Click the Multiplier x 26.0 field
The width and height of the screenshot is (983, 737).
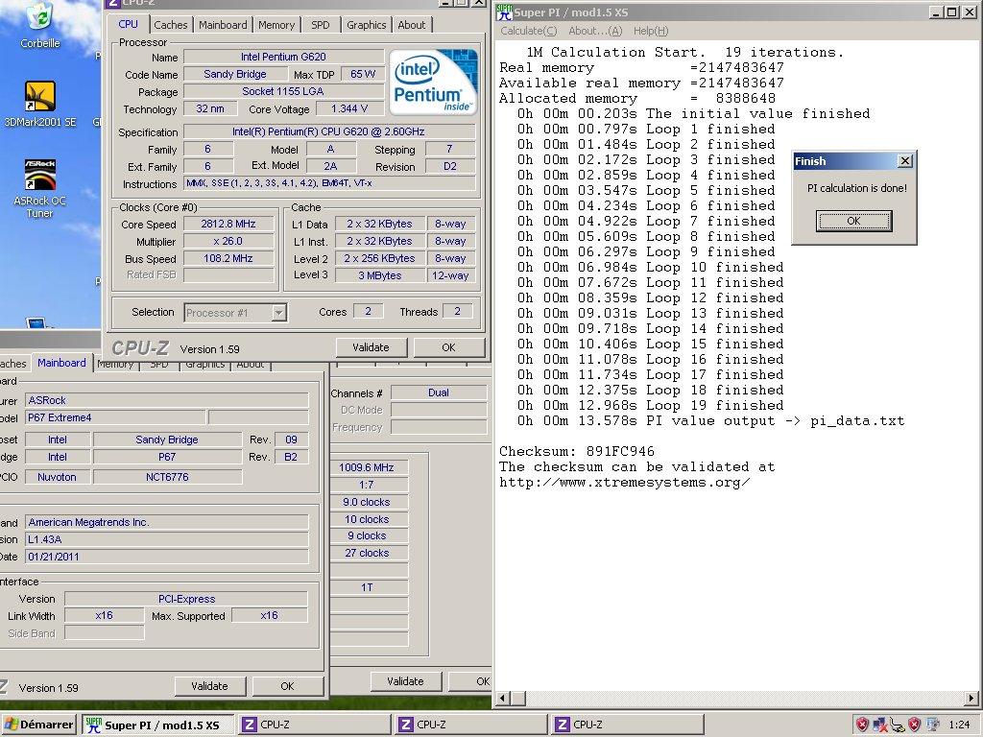(x=228, y=241)
